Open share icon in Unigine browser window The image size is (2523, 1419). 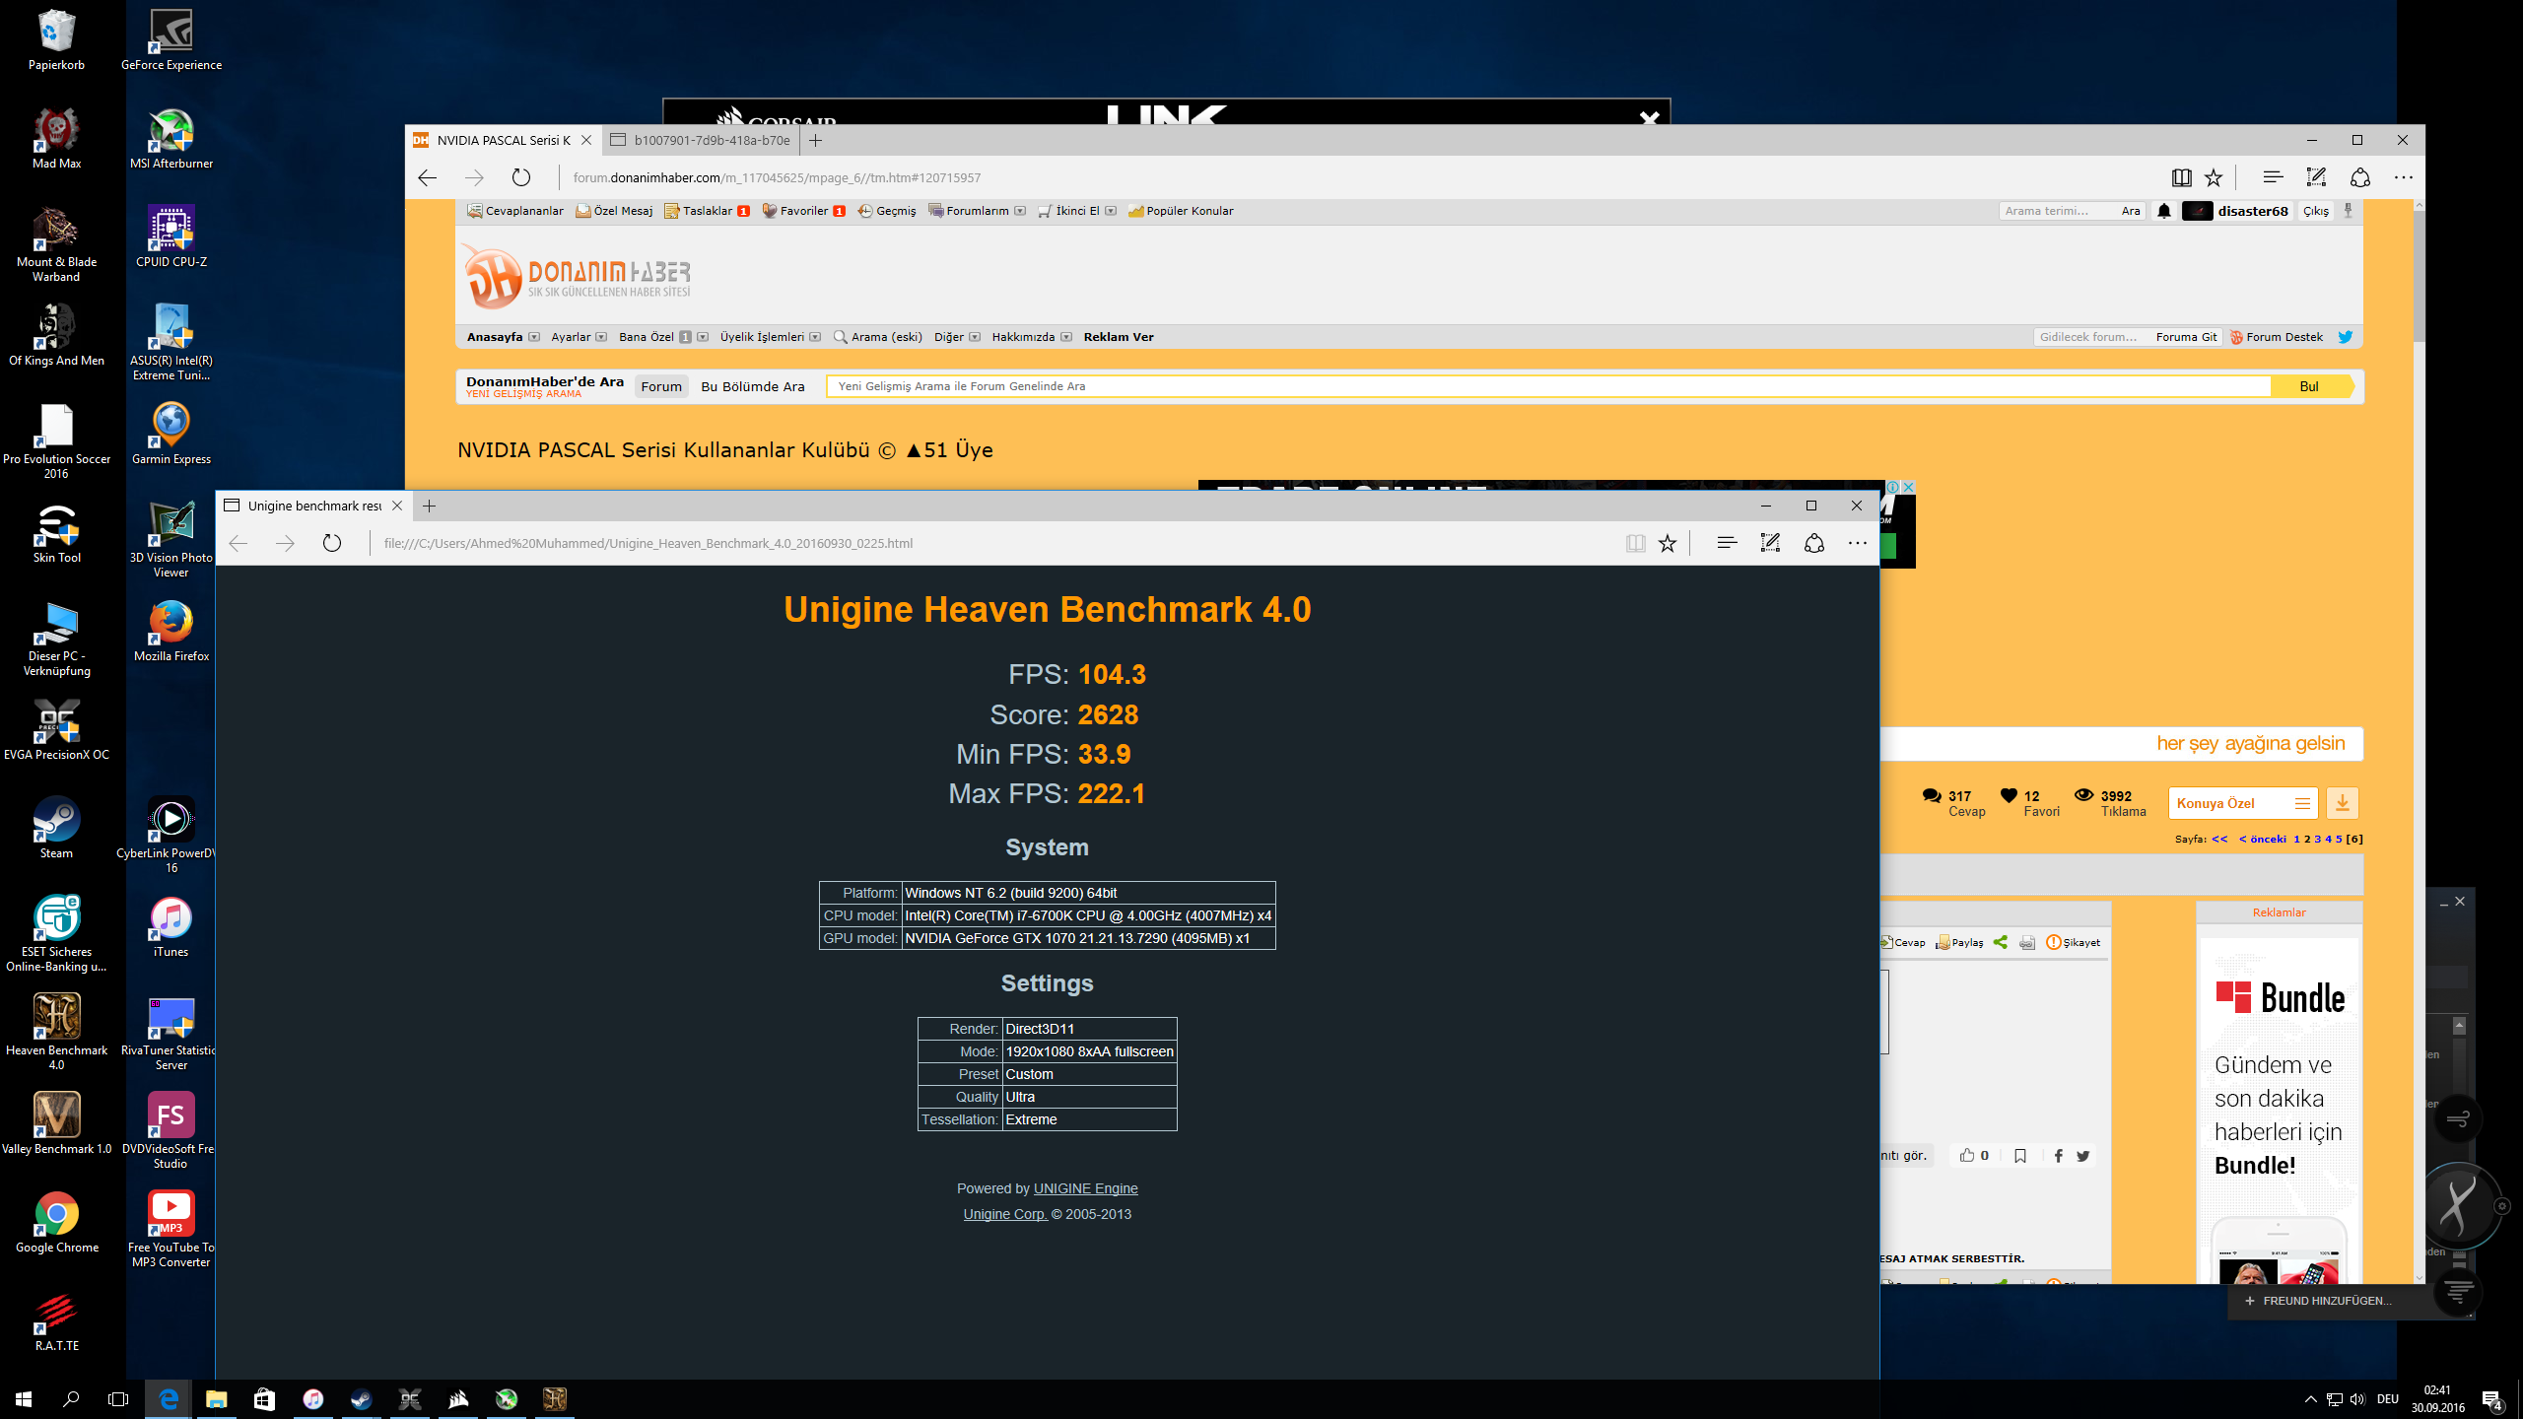1814,543
